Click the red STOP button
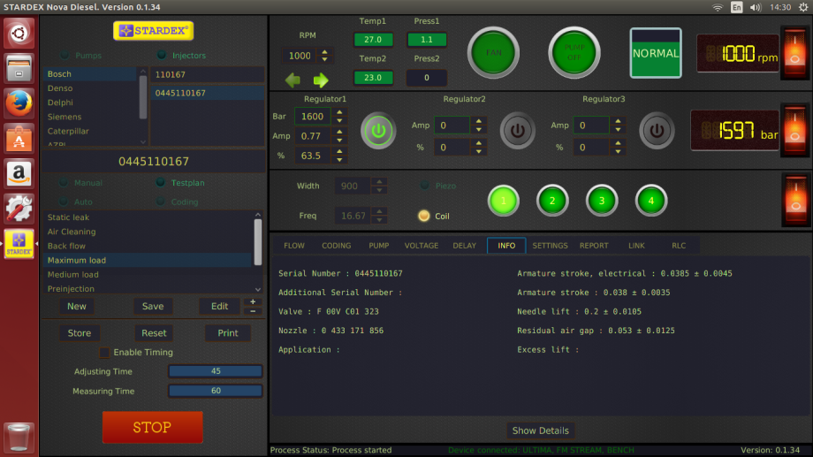 pos(152,428)
